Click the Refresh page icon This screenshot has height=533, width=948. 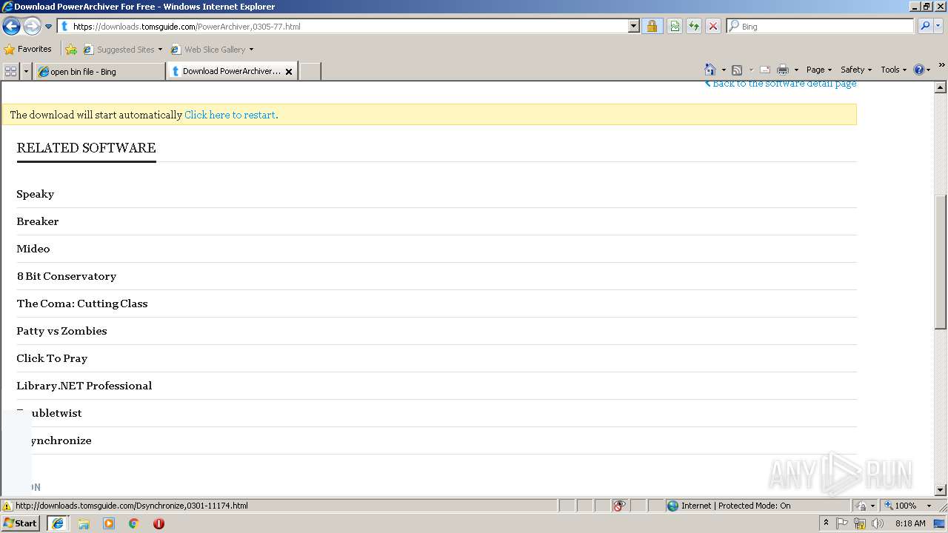coord(694,26)
